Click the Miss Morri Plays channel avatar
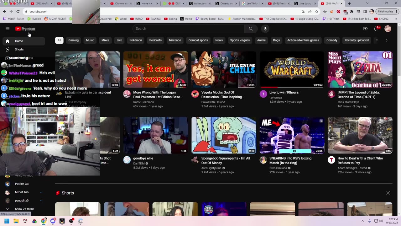The height and width of the screenshot is (226, 401). (x=331, y=94)
